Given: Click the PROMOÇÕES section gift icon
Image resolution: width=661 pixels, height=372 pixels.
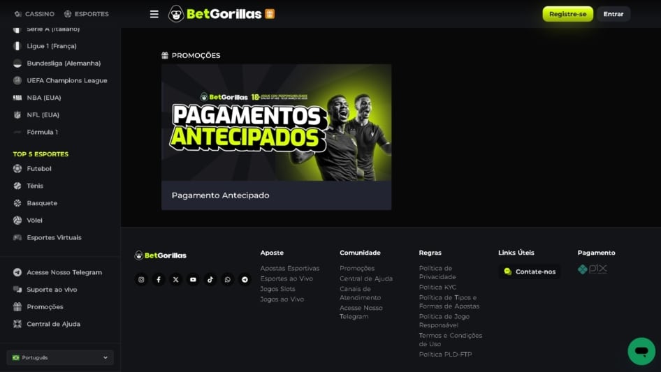Looking at the screenshot, I should point(165,55).
